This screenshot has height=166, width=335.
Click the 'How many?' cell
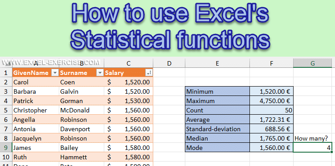click(x=312, y=138)
